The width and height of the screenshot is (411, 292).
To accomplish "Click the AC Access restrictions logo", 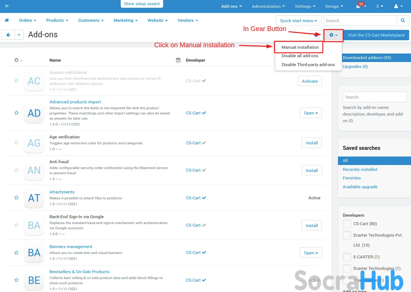I will (34, 81).
